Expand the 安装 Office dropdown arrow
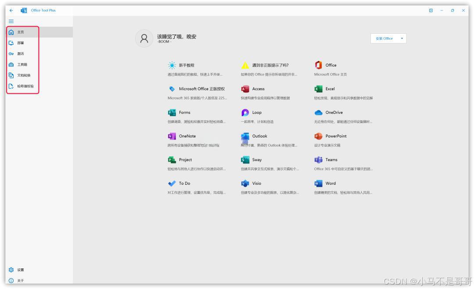This screenshot has height=289, width=474. pos(402,38)
